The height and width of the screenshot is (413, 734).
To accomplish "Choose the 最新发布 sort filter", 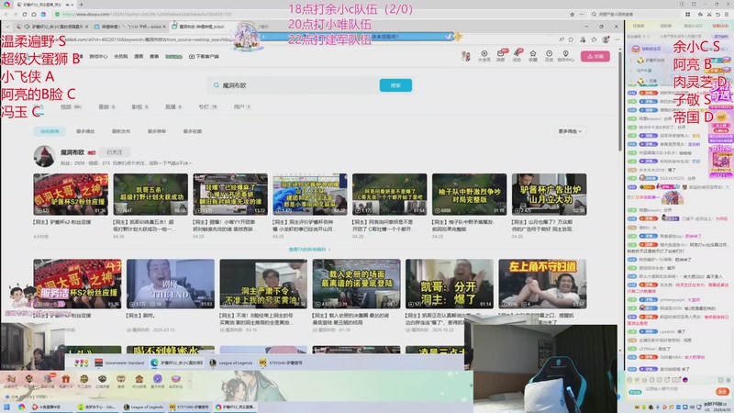I will [121, 131].
